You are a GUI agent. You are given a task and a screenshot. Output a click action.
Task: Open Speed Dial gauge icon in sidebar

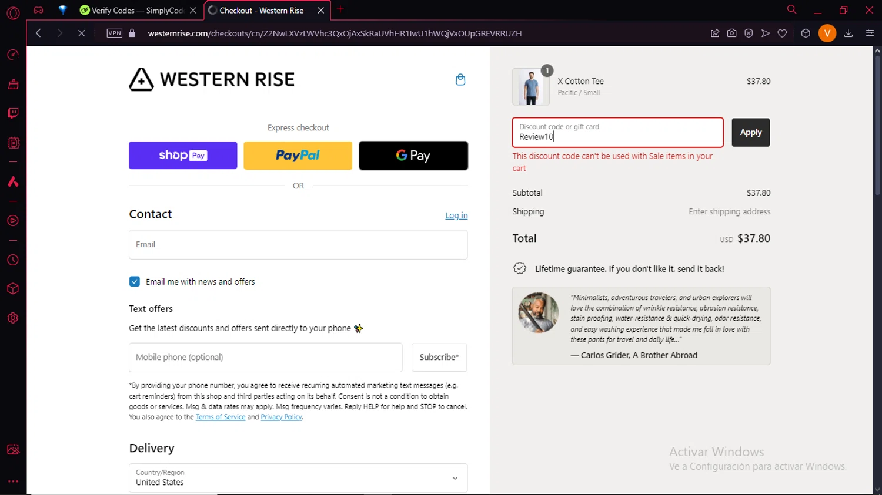[x=13, y=55]
